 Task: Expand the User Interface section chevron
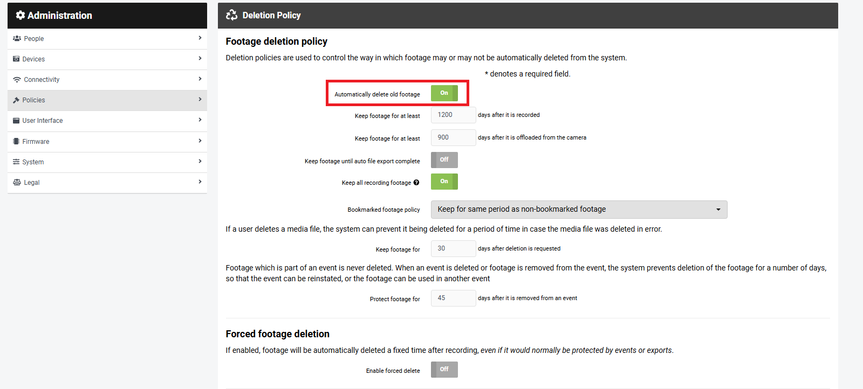coord(200,120)
